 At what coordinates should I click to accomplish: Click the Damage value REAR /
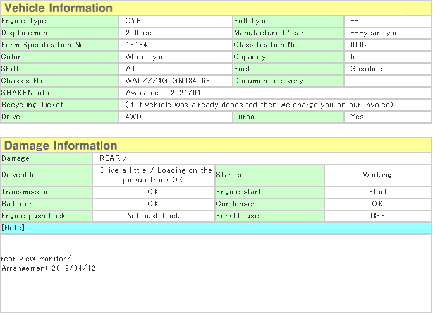coord(113,158)
